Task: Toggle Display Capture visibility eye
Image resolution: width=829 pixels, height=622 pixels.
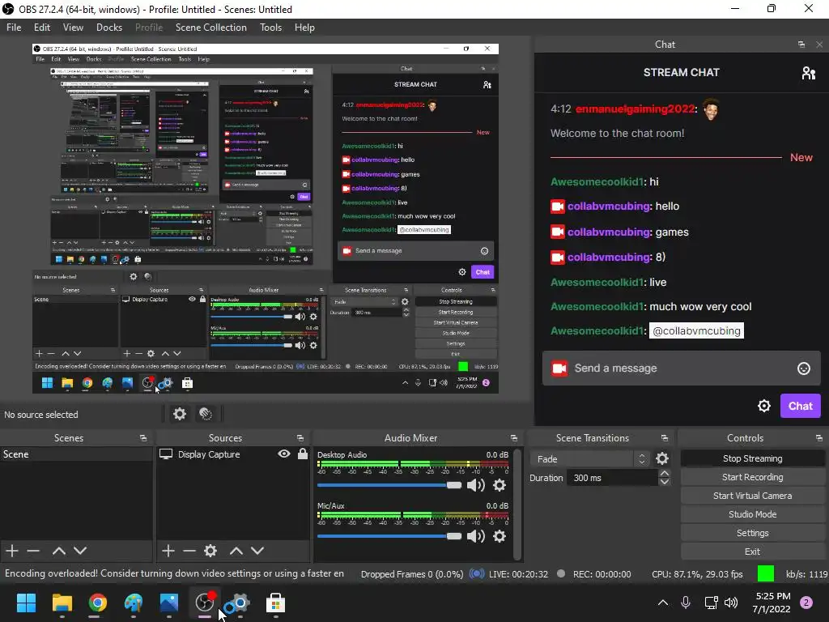Action: pyautogui.click(x=284, y=454)
